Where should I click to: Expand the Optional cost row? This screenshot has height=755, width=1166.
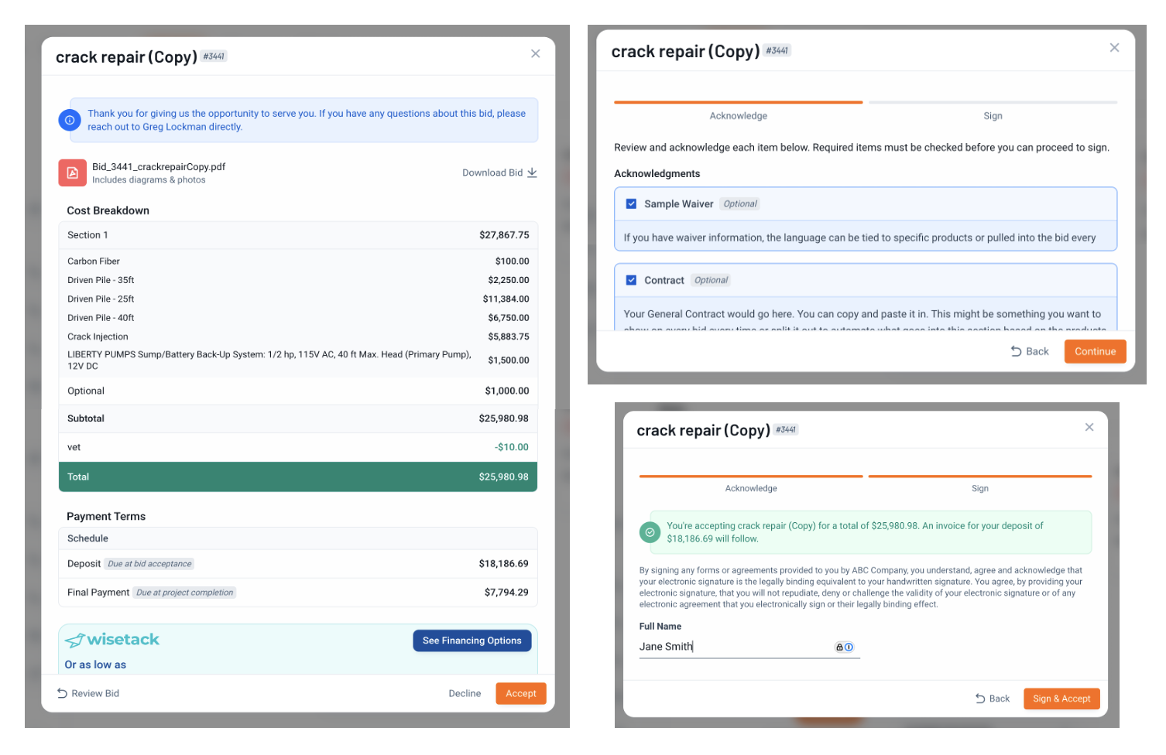click(x=298, y=391)
